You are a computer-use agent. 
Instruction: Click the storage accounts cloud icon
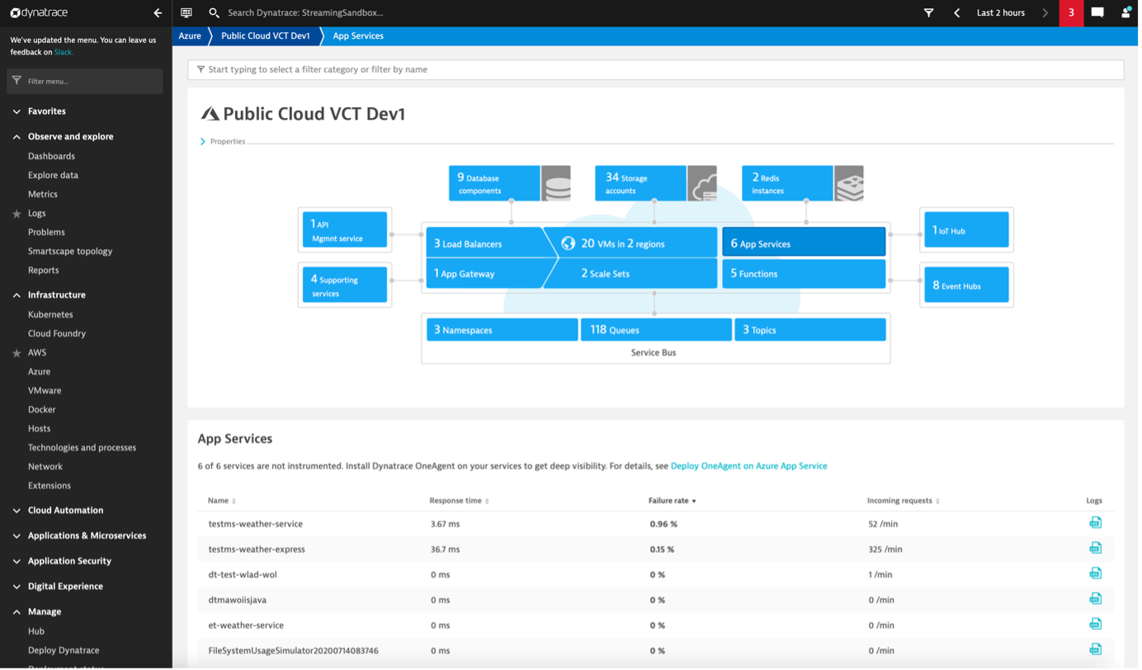point(702,183)
